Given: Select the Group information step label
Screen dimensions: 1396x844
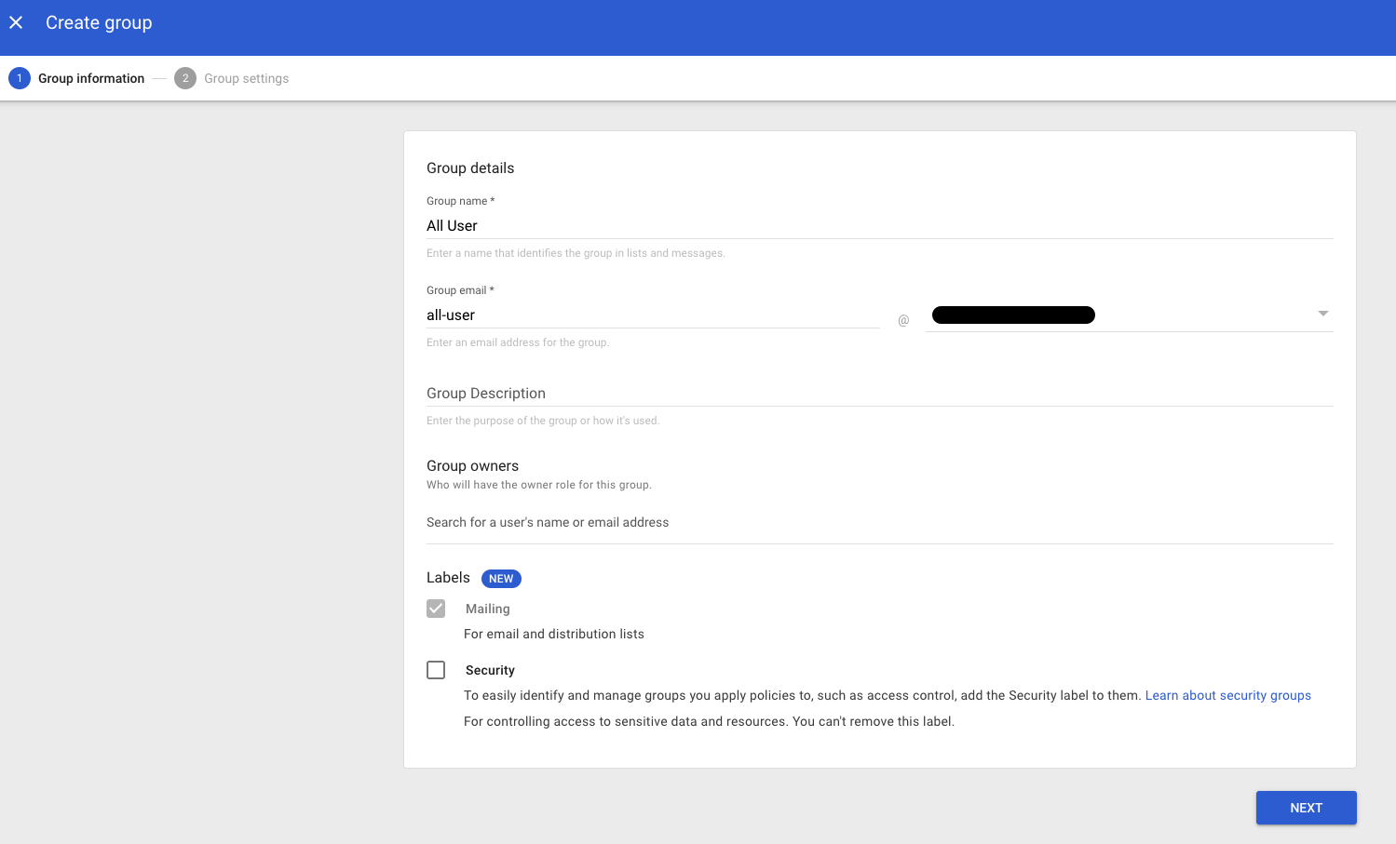Looking at the screenshot, I should [91, 78].
